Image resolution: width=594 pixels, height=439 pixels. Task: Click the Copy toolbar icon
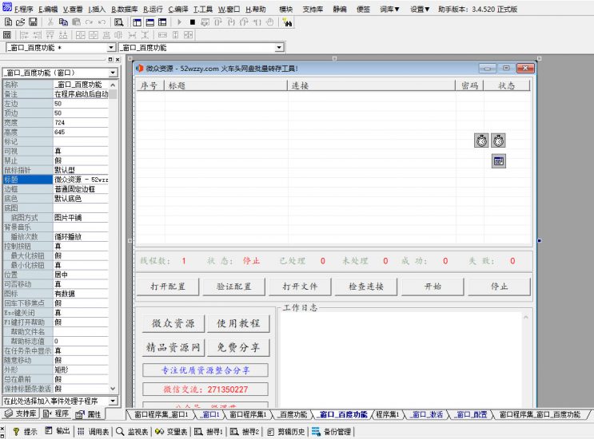(x=63, y=22)
